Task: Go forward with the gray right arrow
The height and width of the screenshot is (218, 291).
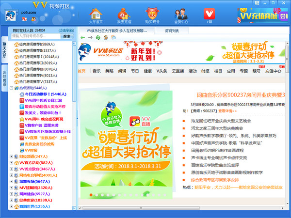Action: click(90, 38)
